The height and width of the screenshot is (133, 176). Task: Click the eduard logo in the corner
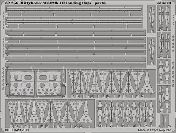tap(164, 3)
